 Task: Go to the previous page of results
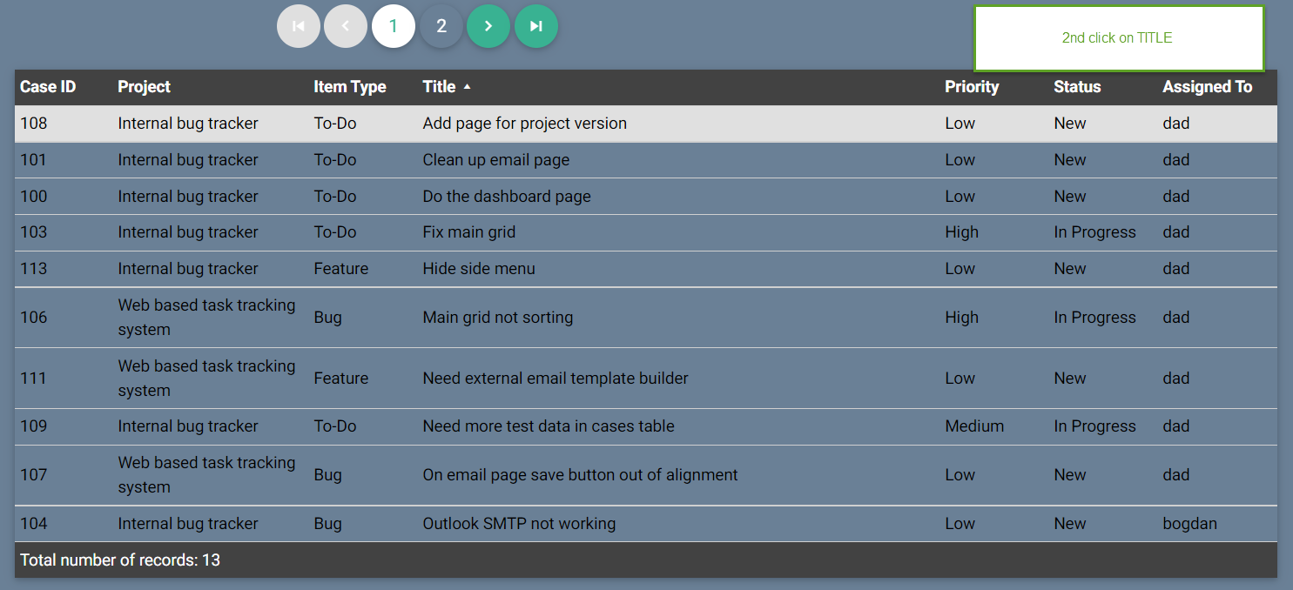[346, 26]
